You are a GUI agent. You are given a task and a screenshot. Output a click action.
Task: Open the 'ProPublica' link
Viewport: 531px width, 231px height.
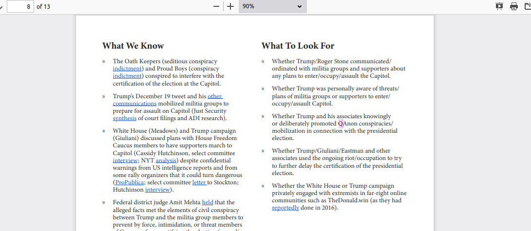(x=130, y=182)
